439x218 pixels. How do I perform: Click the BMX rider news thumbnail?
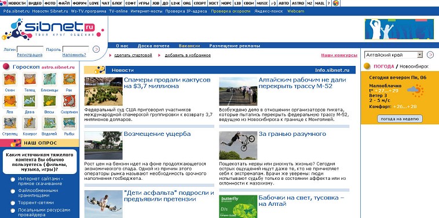point(238,146)
